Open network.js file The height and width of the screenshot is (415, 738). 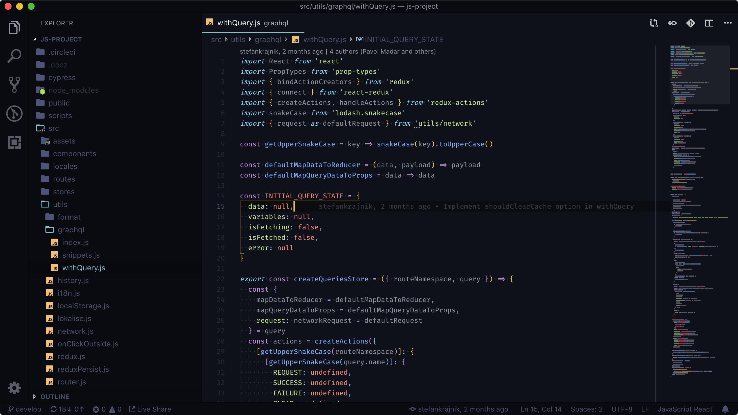click(115, 331)
